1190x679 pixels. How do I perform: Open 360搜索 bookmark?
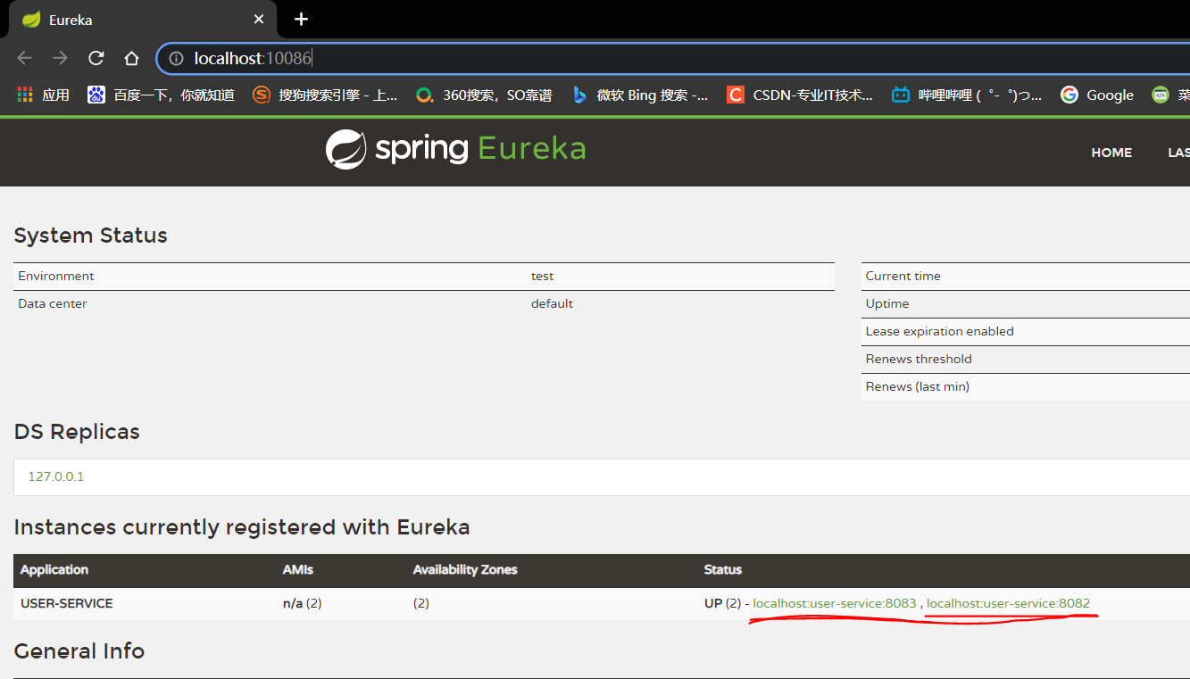pyautogui.click(x=485, y=95)
